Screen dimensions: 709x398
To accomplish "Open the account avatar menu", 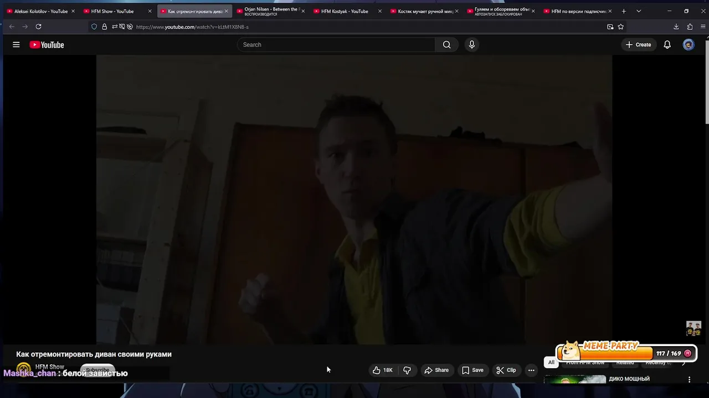I will coord(689,45).
